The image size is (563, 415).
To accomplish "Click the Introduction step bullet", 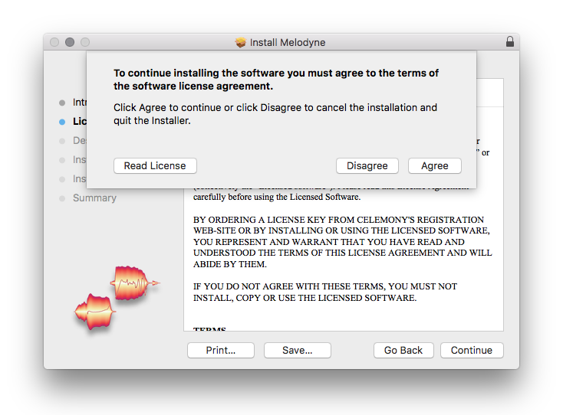I will coord(62,103).
